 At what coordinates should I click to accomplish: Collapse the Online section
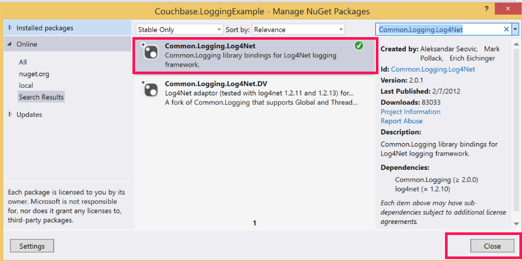pyautogui.click(x=10, y=44)
